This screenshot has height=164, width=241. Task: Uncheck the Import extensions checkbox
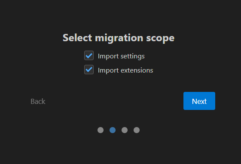click(x=89, y=70)
